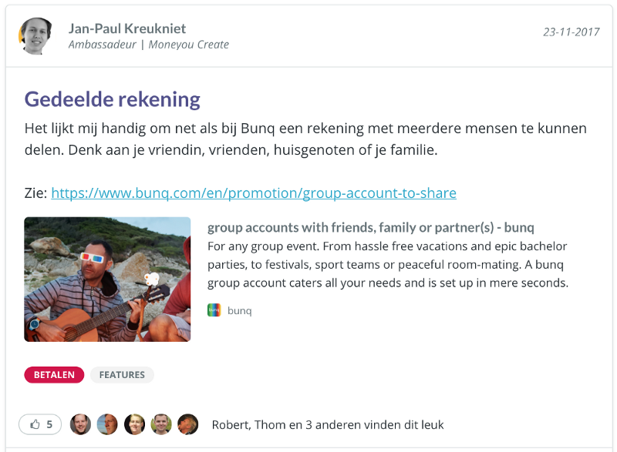
Task: Toggle like on the post with 5 likes
Action: [40, 424]
